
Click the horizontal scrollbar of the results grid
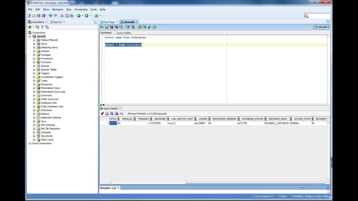click(x=255, y=183)
